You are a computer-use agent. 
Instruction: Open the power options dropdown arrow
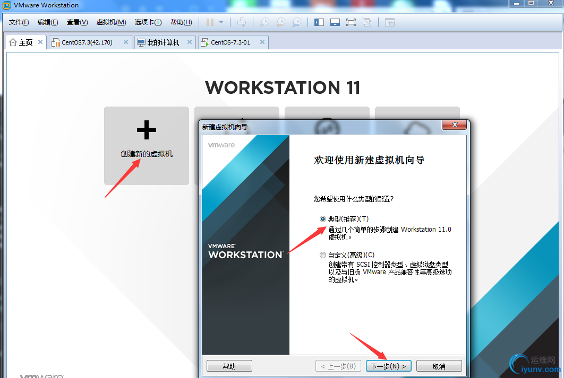point(221,22)
